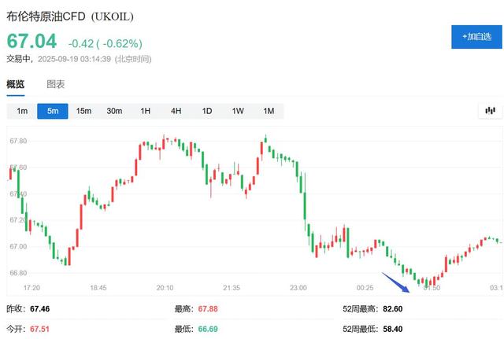Switch chart to 1M interval
Screen dimensions: 504x339
[x=269, y=111]
